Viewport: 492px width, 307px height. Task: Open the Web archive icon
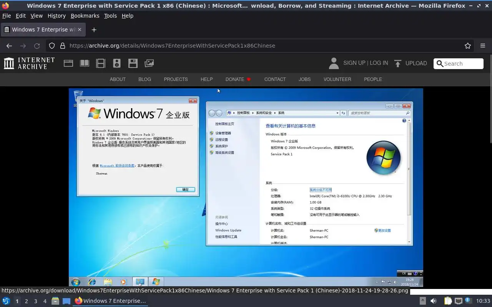click(68, 63)
